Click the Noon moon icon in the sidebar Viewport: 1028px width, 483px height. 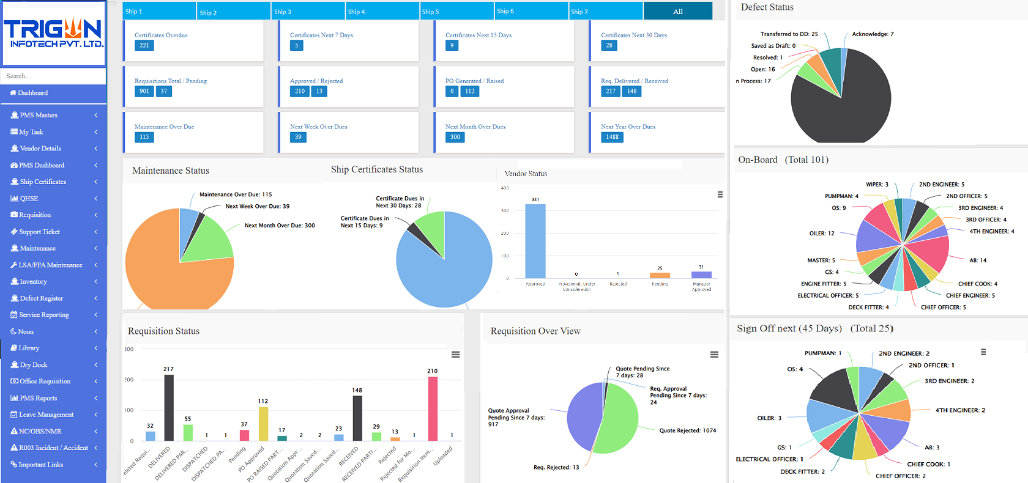click(14, 331)
